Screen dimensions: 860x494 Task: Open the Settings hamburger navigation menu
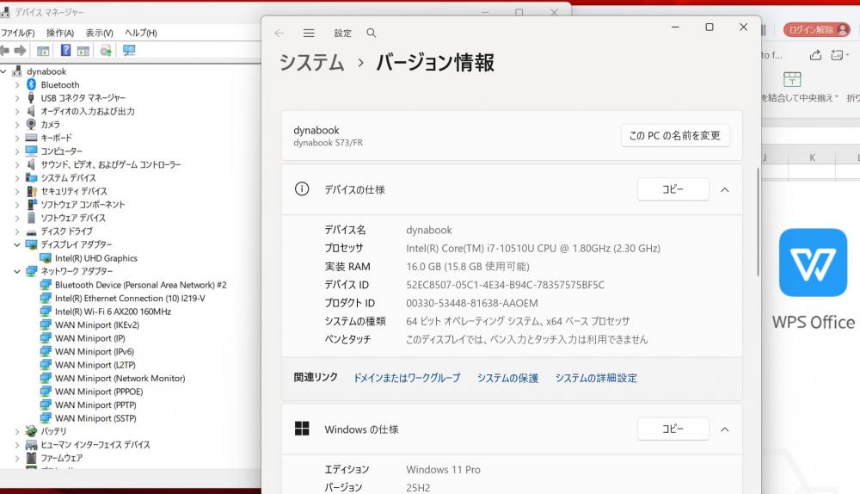(x=309, y=34)
